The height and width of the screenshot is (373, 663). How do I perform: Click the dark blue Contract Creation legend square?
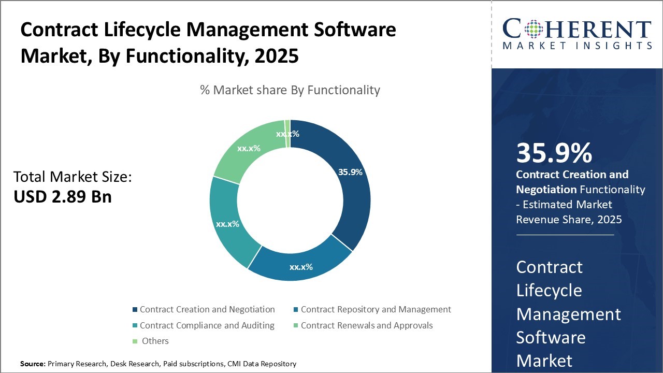click(135, 310)
